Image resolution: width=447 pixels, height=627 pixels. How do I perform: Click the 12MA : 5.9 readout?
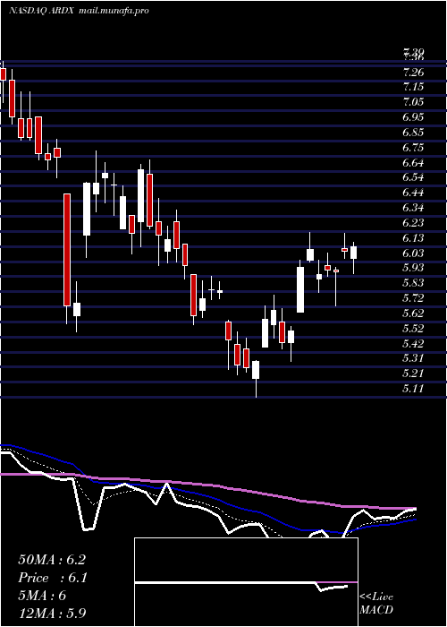[x=52, y=613]
